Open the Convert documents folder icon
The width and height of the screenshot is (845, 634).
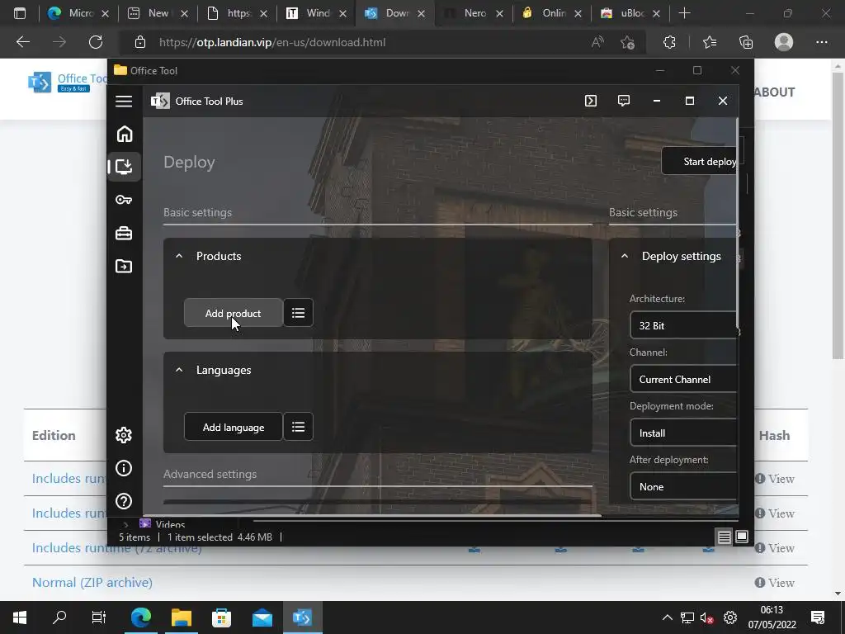pos(124,267)
